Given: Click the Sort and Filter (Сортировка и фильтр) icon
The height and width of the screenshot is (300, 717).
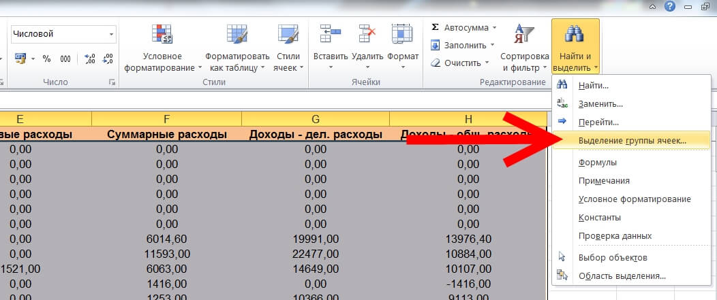Looking at the screenshot, I should [524, 35].
